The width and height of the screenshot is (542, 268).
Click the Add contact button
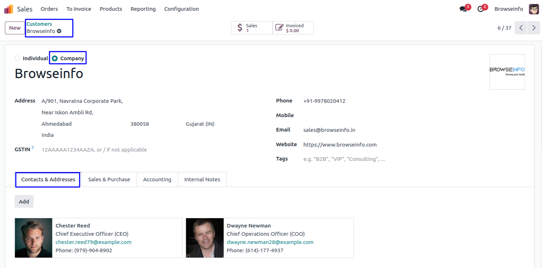[x=24, y=201]
